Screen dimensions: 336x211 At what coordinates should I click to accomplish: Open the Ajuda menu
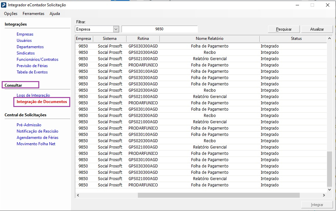point(55,14)
